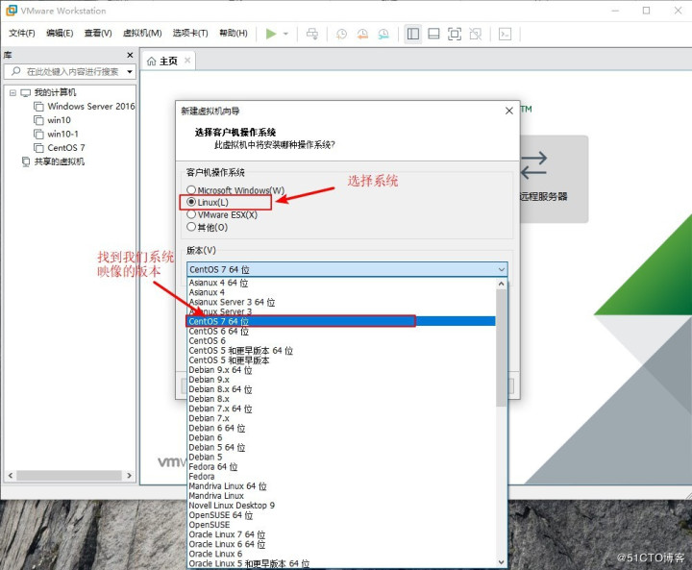Open the 查看(V) menu
The width and height of the screenshot is (692, 570).
click(x=98, y=33)
